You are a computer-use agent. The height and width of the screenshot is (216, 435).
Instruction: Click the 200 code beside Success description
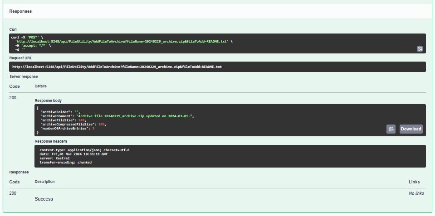point(13,193)
